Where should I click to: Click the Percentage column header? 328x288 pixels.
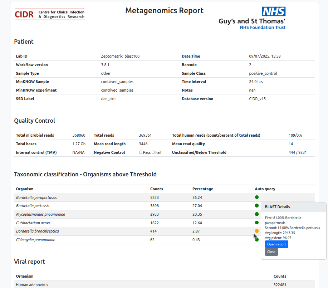(x=202, y=189)
